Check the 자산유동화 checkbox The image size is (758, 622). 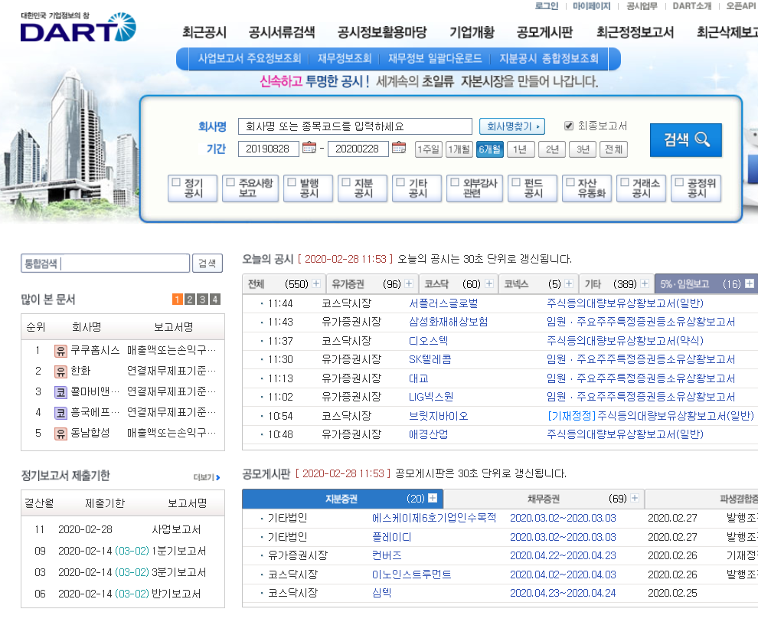click(x=570, y=182)
